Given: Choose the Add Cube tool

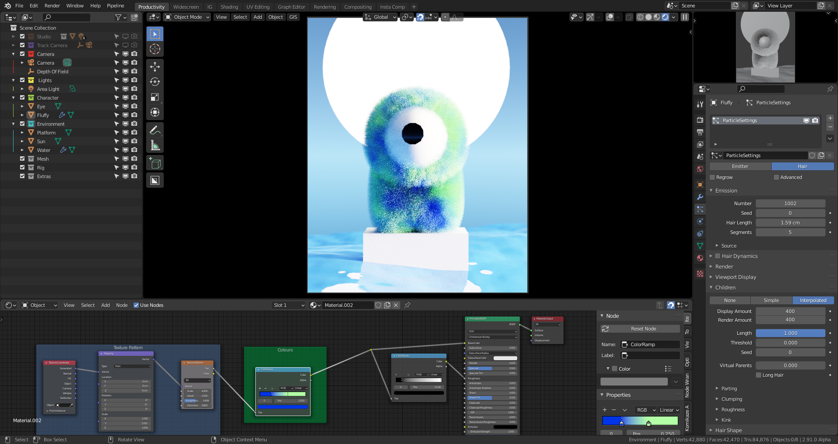Looking at the screenshot, I should 155,163.
